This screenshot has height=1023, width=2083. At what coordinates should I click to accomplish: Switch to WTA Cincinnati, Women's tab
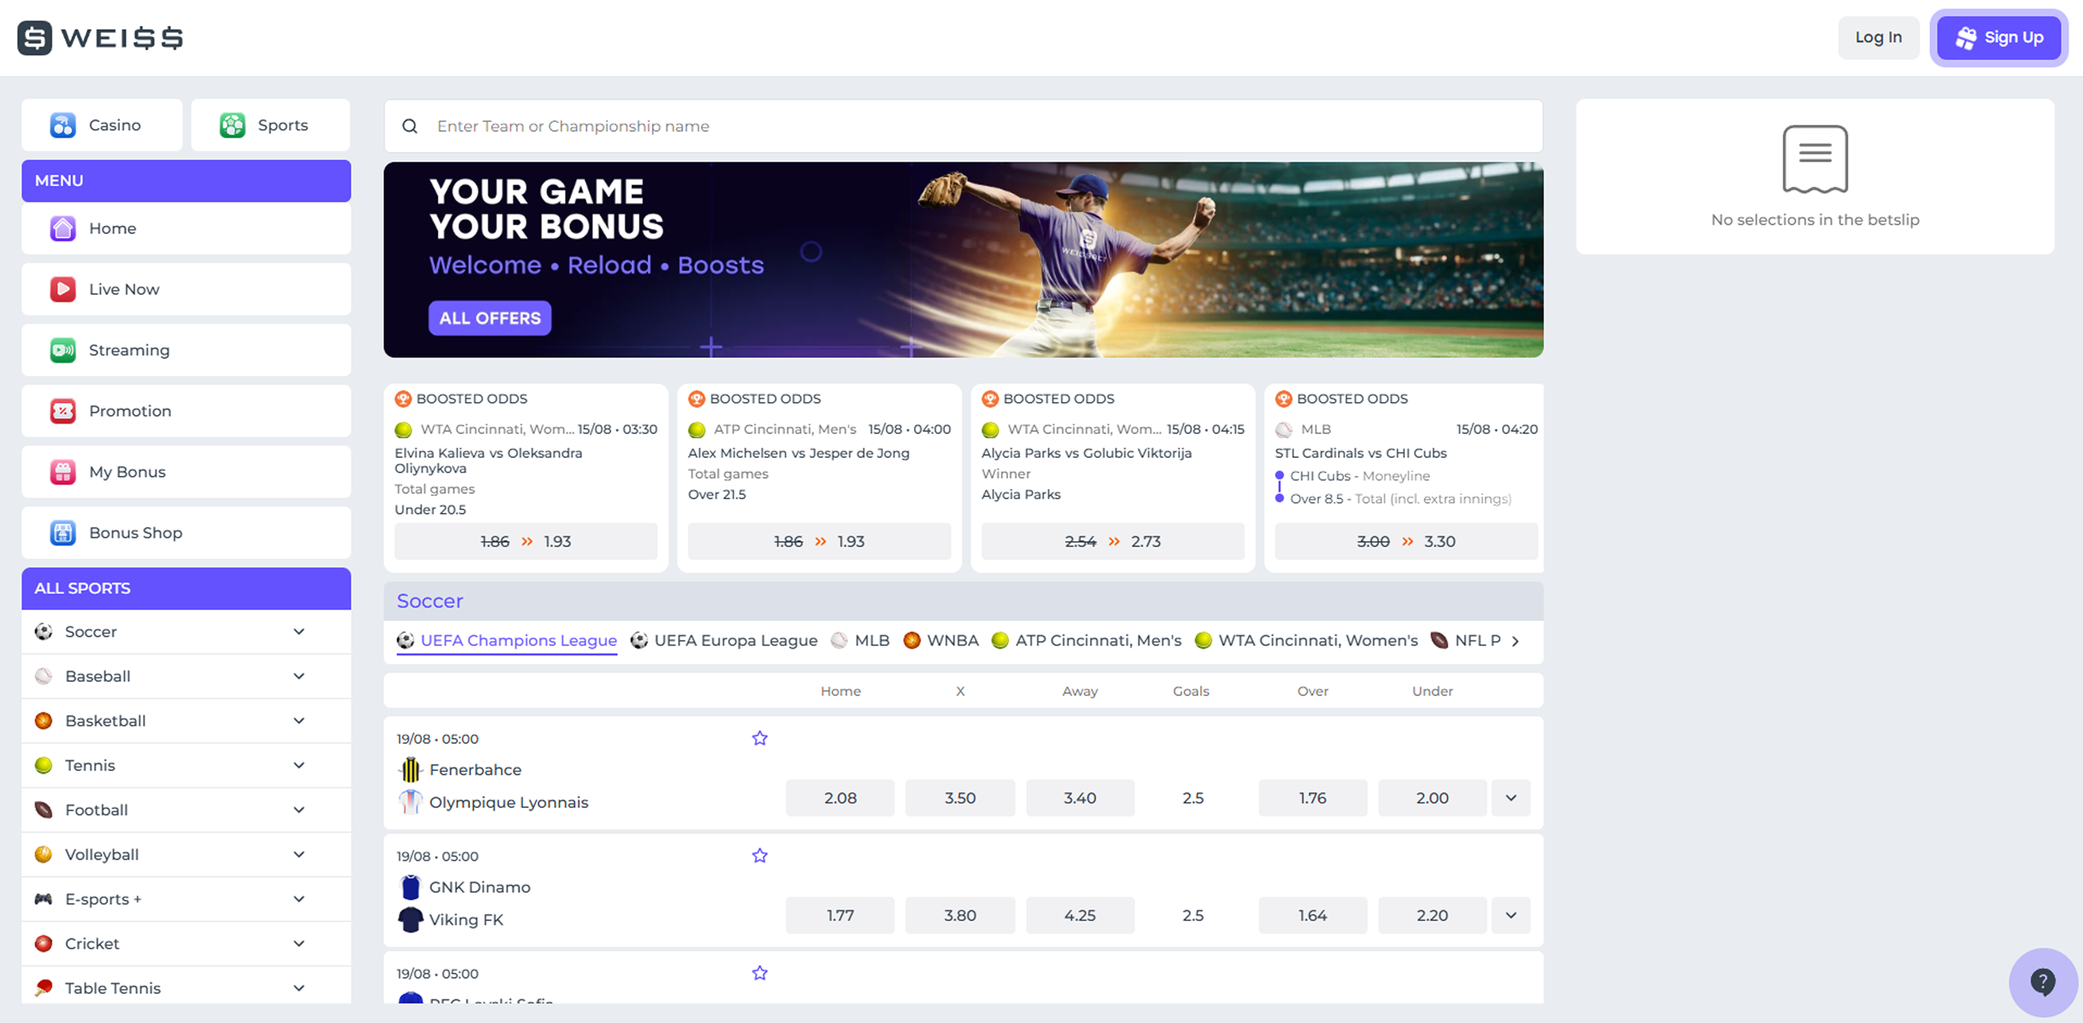pos(1307,640)
